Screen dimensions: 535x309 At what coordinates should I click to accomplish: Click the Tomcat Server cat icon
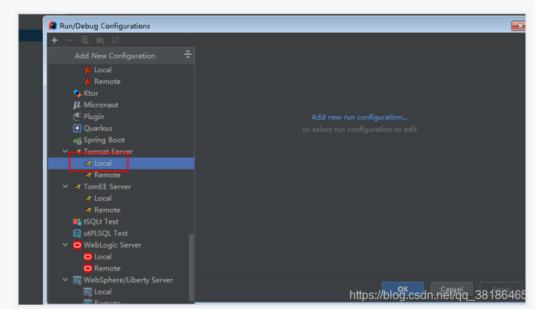77,151
